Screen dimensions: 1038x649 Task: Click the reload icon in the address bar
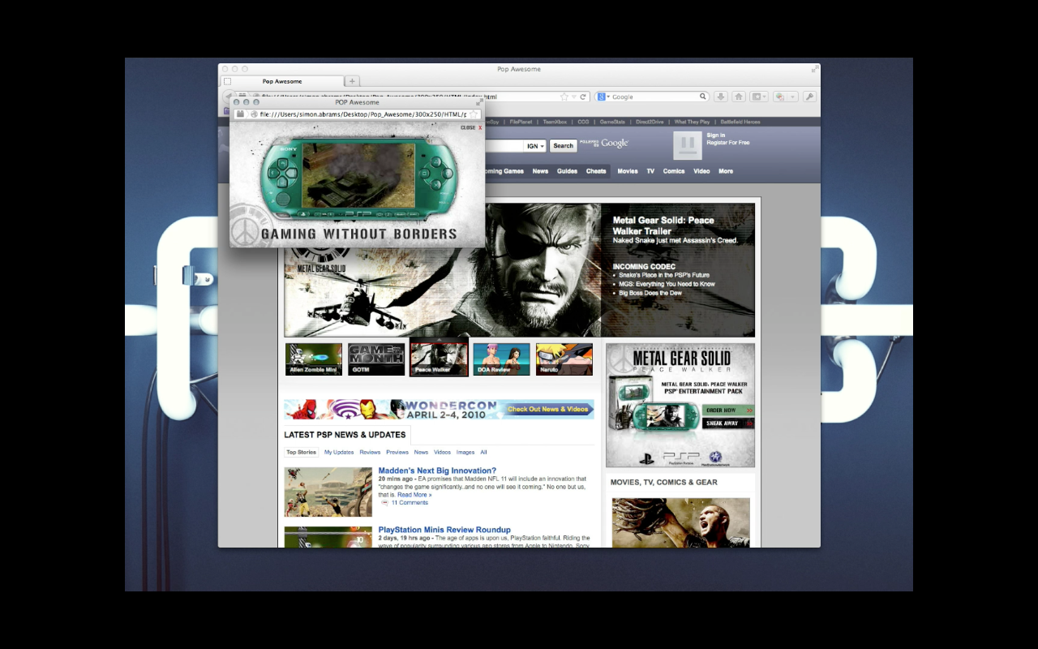583,97
